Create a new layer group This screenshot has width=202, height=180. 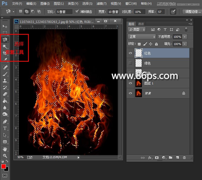(x=171, y=157)
